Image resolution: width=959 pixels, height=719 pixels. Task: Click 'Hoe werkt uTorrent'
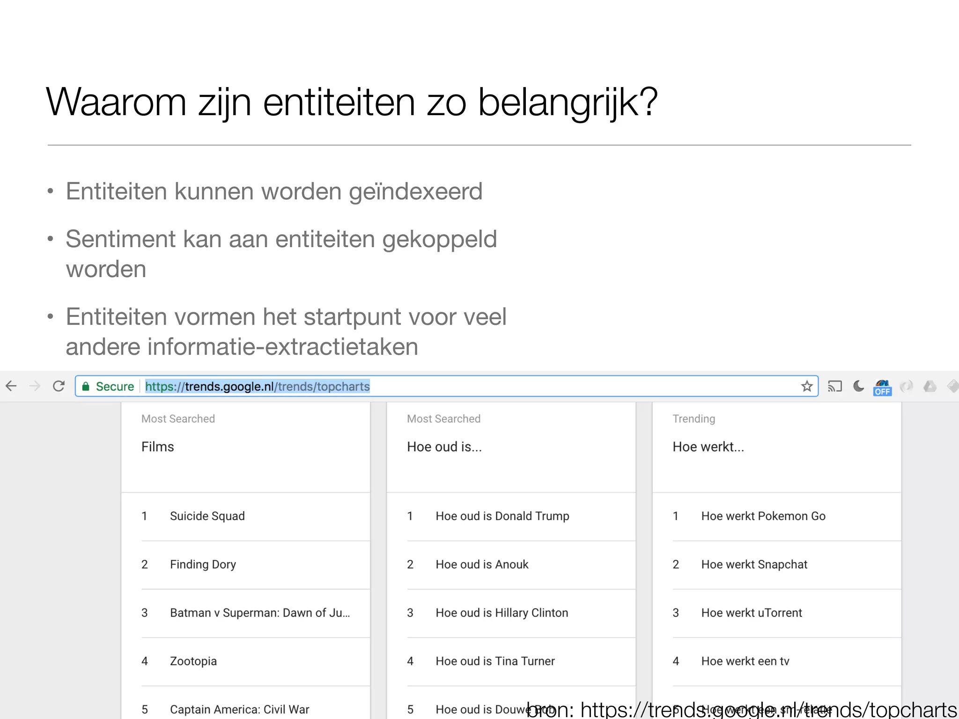coord(752,613)
